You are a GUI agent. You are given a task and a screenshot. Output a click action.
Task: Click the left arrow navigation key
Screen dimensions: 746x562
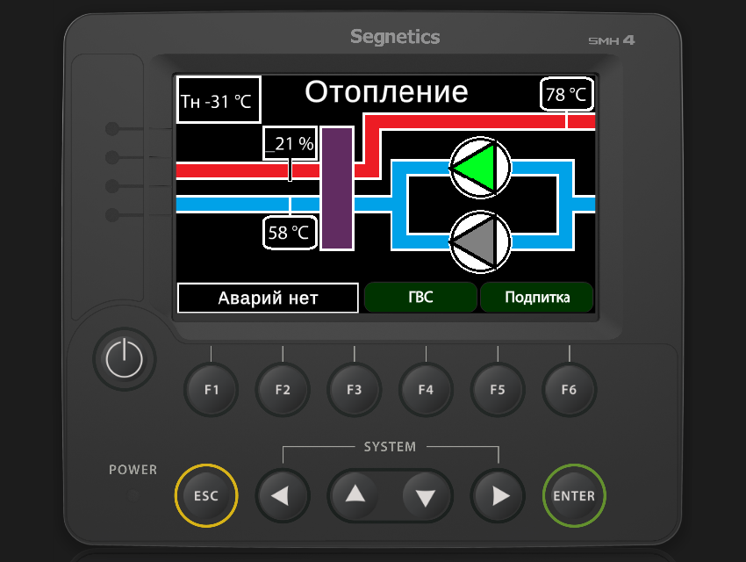(283, 495)
